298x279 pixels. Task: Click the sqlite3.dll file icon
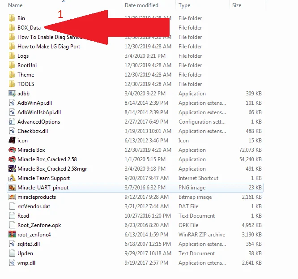click(12, 244)
